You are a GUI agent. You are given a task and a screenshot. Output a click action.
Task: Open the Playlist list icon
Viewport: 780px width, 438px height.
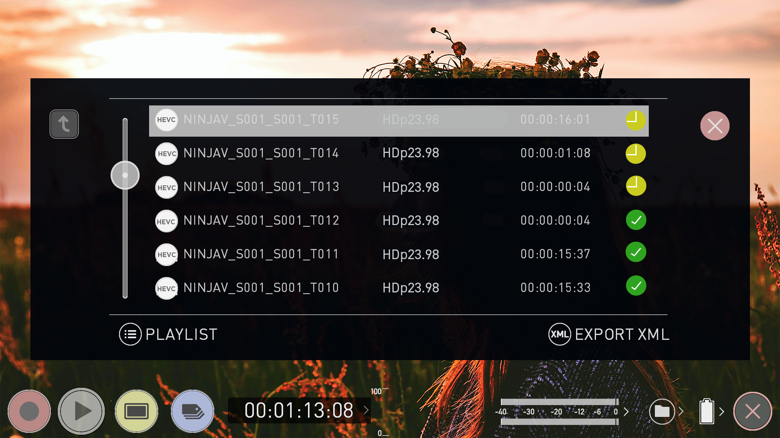130,334
